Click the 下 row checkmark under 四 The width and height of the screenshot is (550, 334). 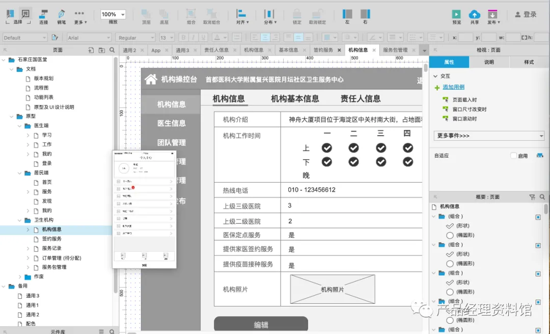408,162
